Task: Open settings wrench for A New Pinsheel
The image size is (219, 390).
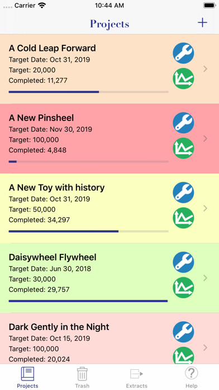Action: [x=183, y=123]
